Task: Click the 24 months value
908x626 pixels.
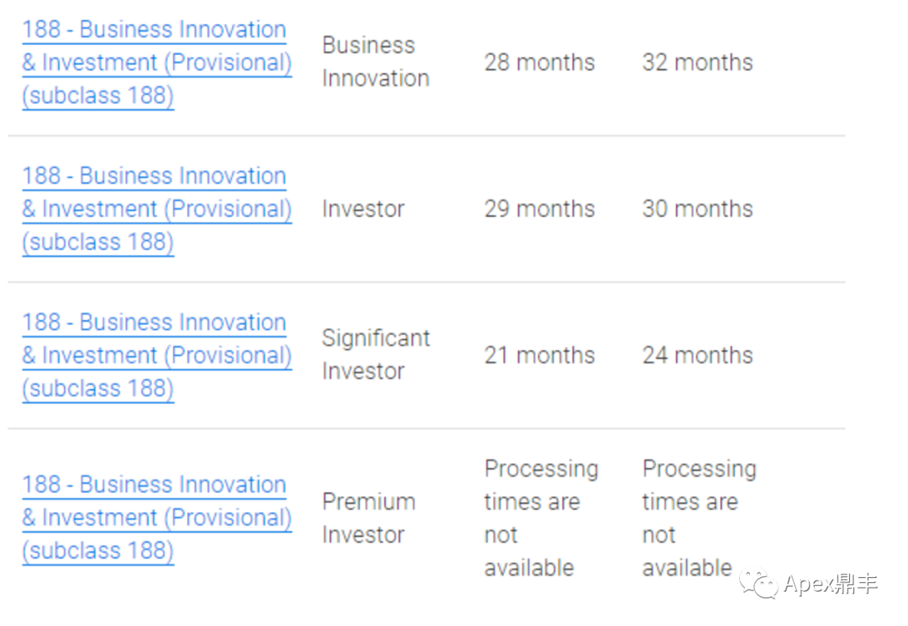Action: coord(698,355)
